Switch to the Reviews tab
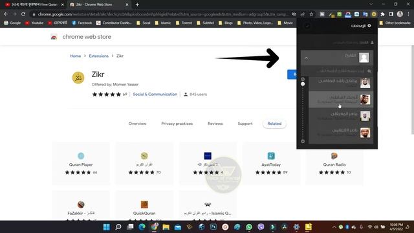Image resolution: width=414 pixels, height=233 pixels. [215, 124]
